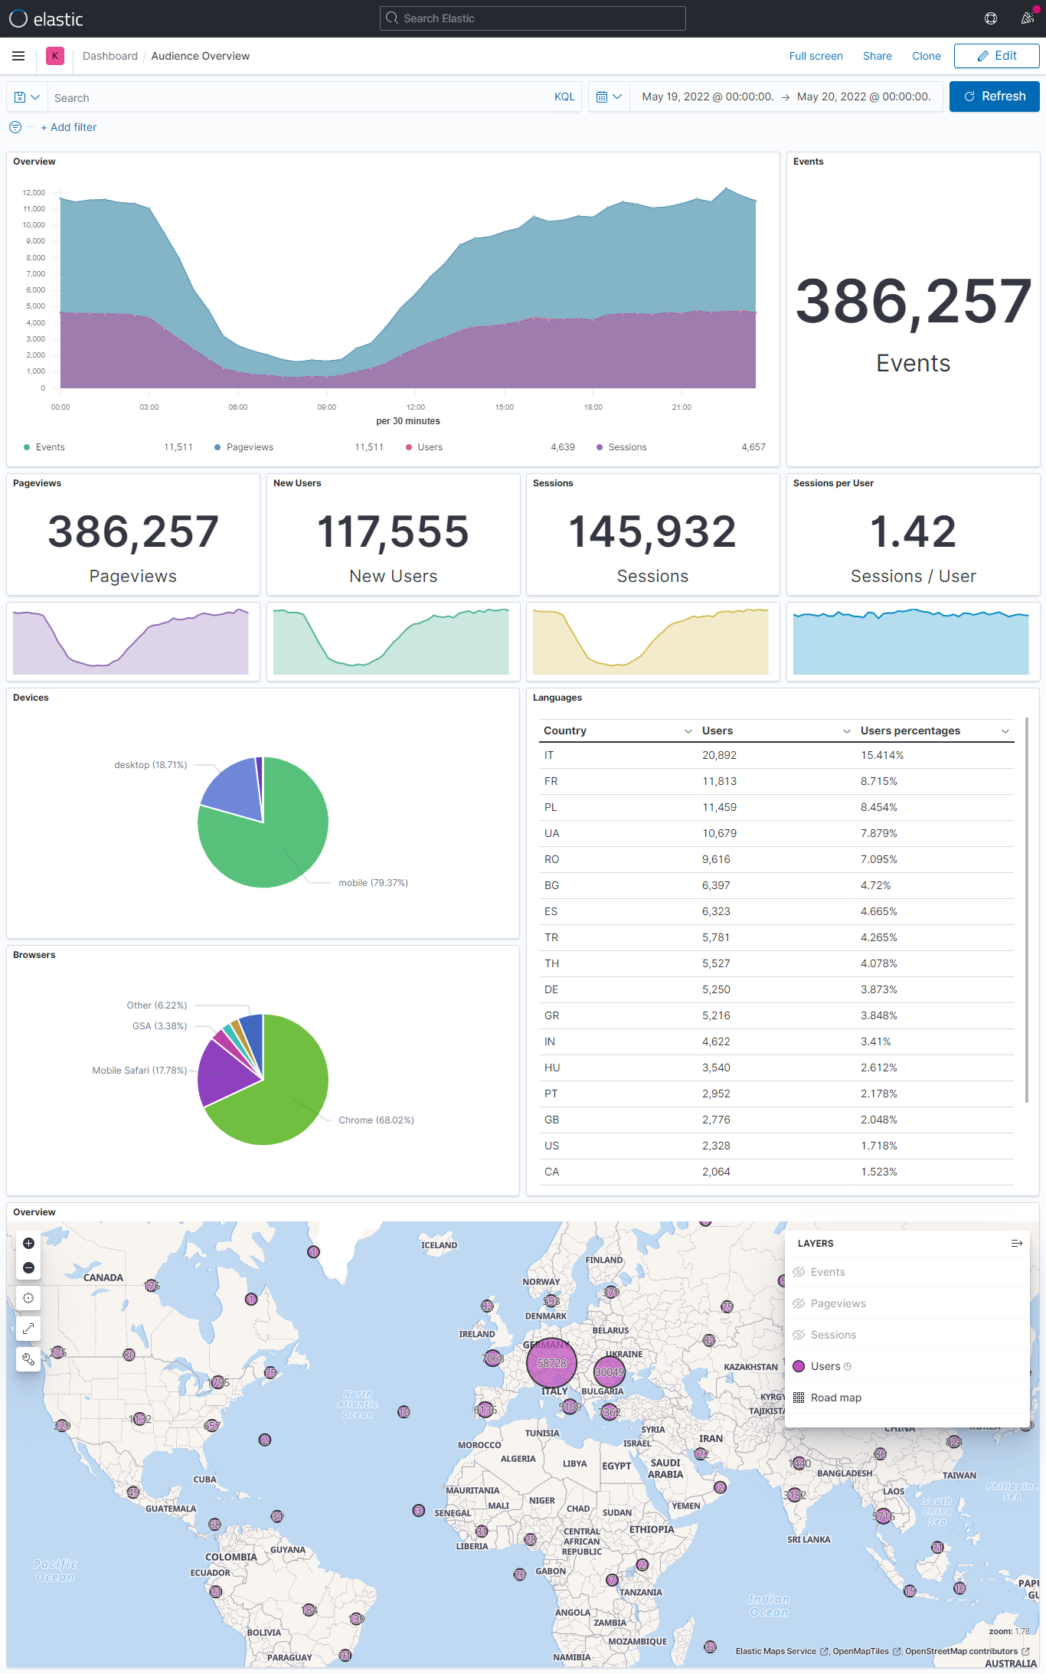The width and height of the screenshot is (1046, 1674).
Task: Open the Kibana space avatar K
Action: 55,56
